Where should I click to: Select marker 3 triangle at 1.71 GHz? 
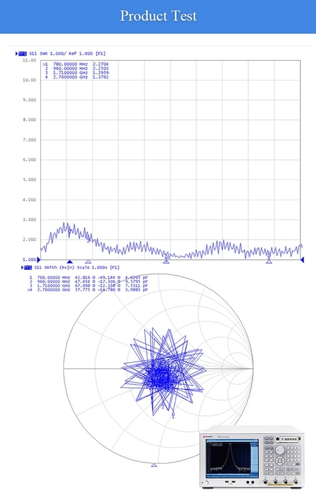pyautogui.click(x=166, y=262)
